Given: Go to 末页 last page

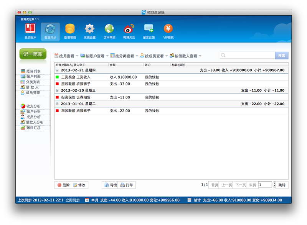Looking at the screenshot, I should (253, 185).
